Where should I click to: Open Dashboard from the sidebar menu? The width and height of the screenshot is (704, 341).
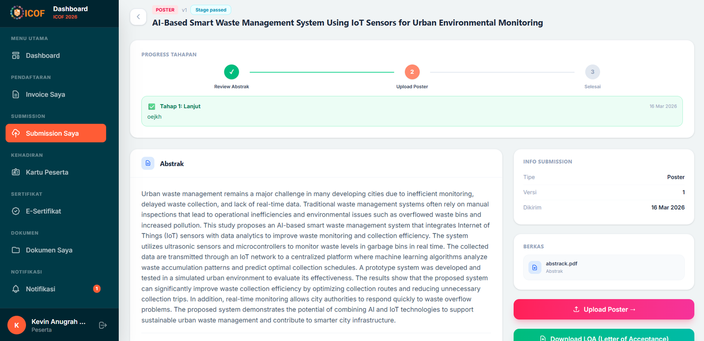[43, 55]
